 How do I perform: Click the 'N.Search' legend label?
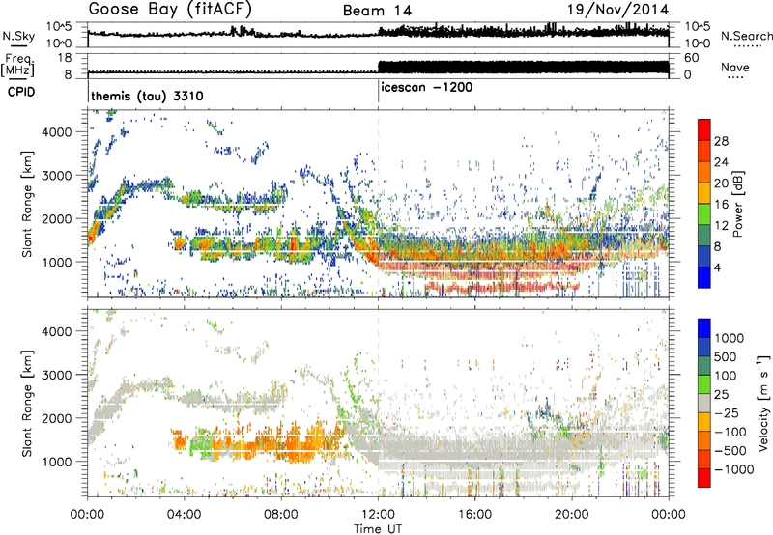click(746, 36)
